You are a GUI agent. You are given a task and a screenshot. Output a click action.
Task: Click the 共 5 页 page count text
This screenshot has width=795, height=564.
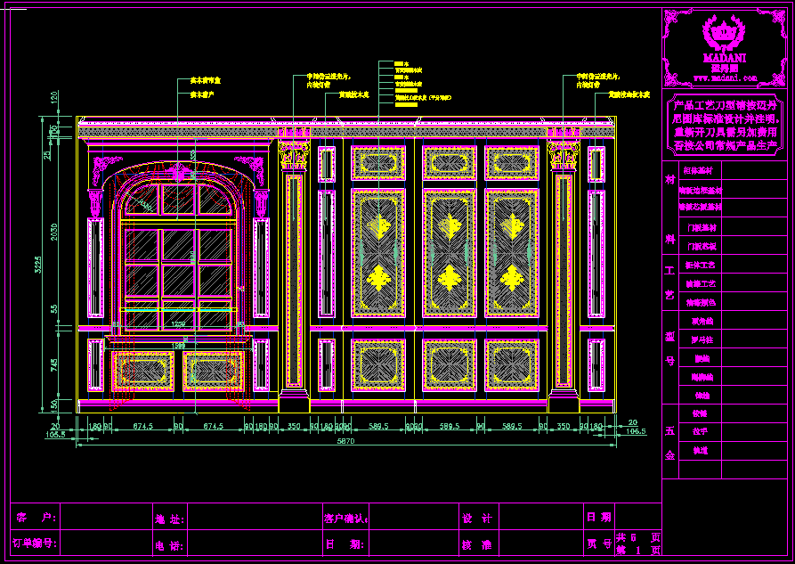point(638,537)
